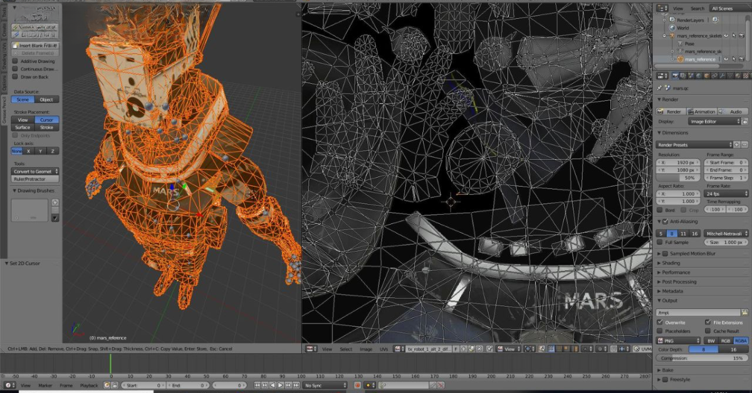Click the UVs menu in Image Editor header

384,349
